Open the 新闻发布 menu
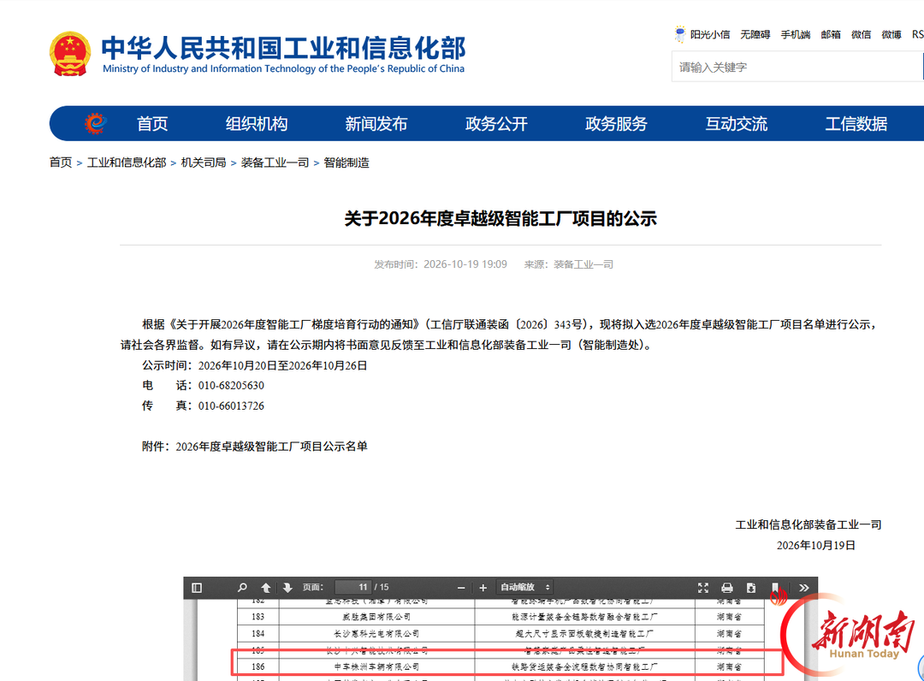The image size is (924, 681). click(x=376, y=124)
